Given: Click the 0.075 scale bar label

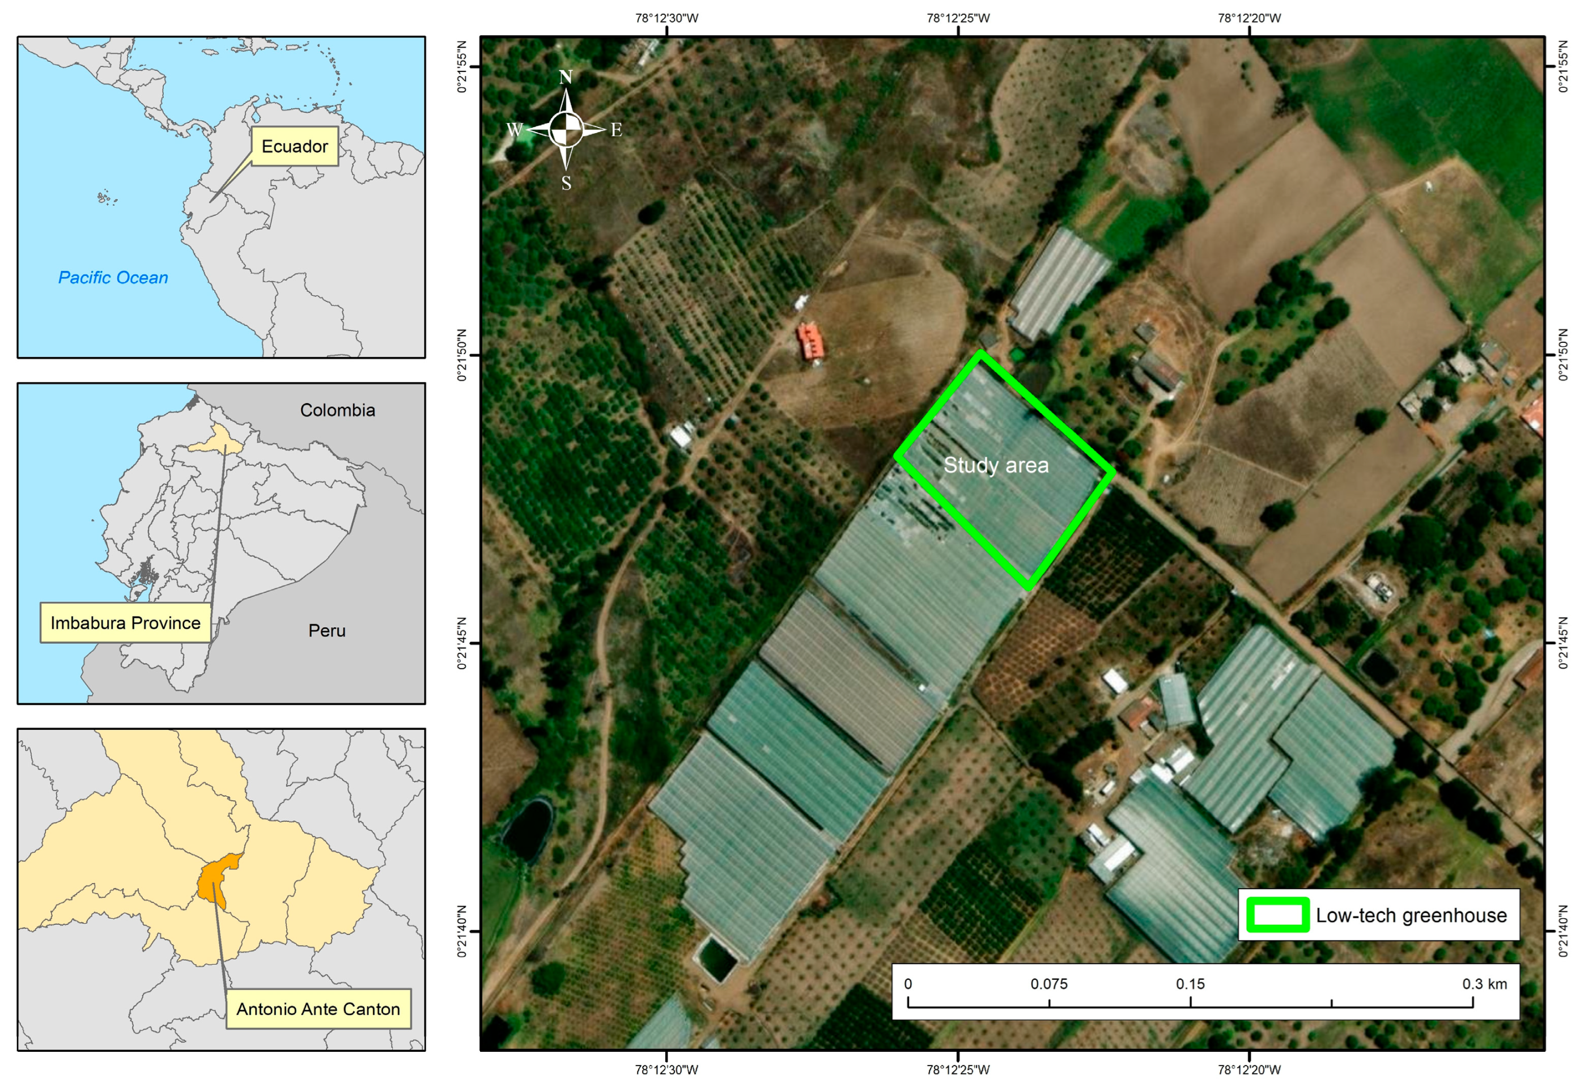Looking at the screenshot, I should click(1048, 984).
